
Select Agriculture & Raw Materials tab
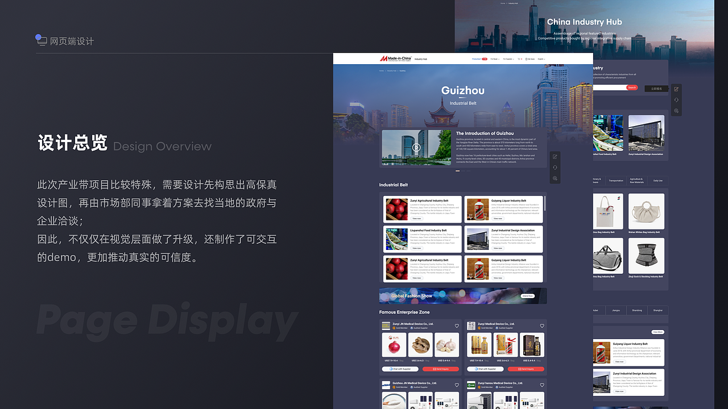pos(637,181)
